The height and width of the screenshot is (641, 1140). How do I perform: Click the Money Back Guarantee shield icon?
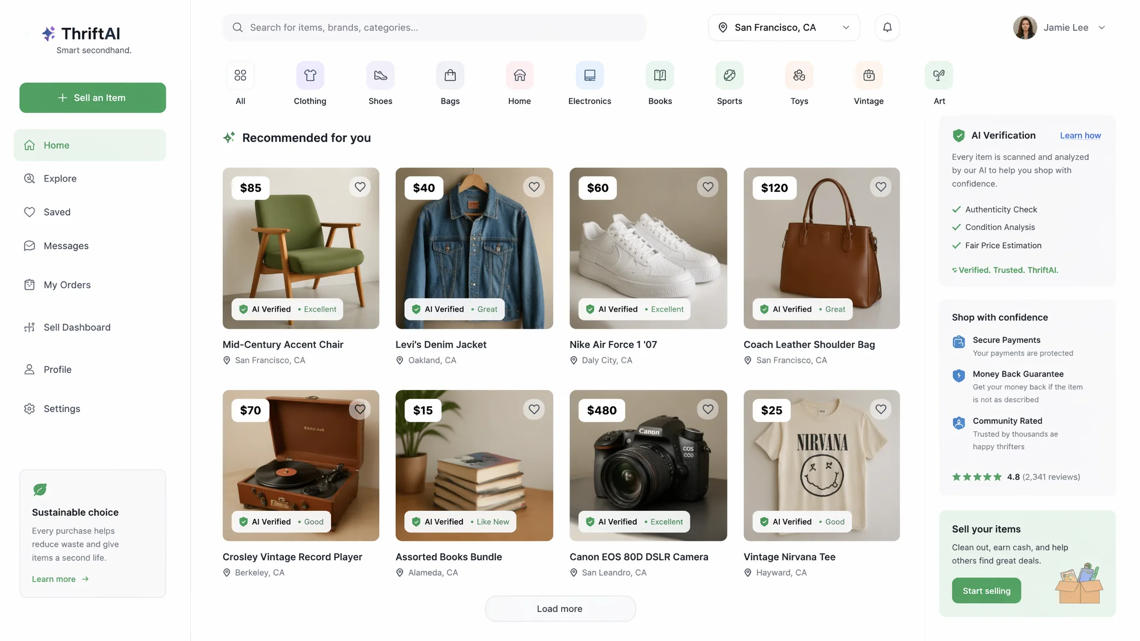959,376
